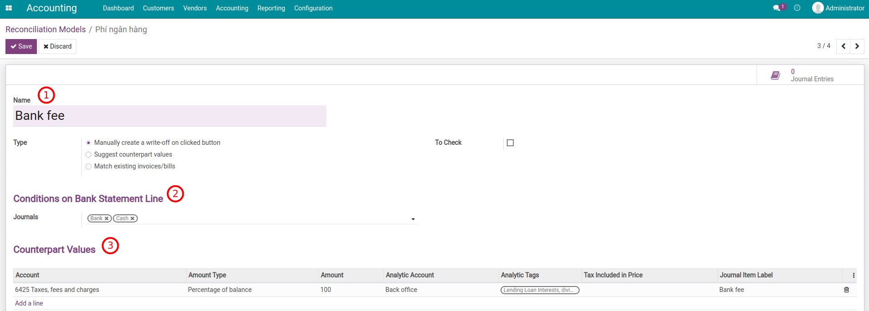The width and height of the screenshot is (869, 311).
Task: Click the Name field containing Bank fee
Action: [x=169, y=116]
